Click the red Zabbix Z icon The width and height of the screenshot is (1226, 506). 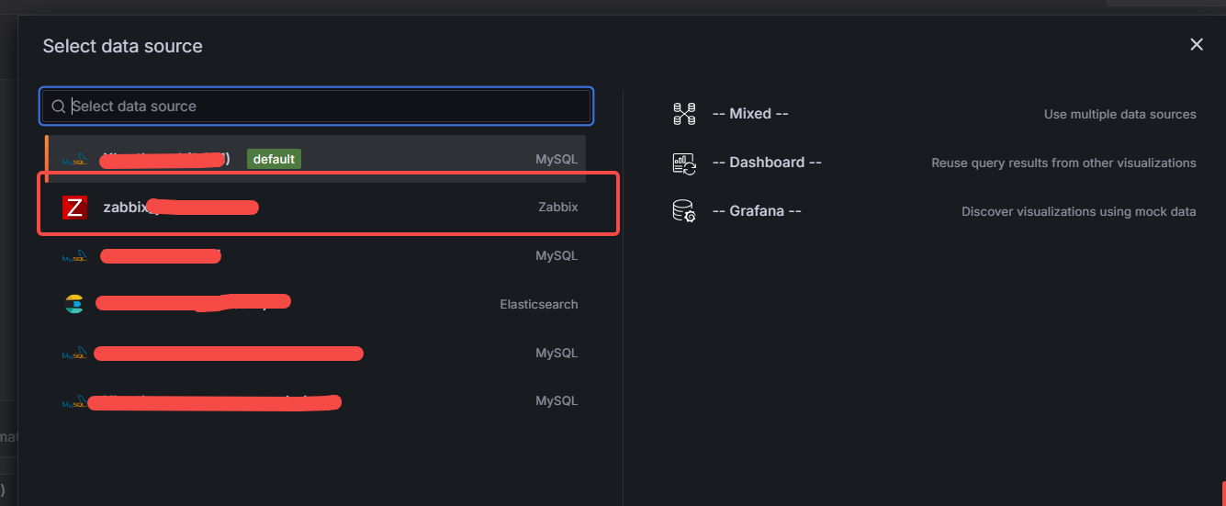point(74,208)
